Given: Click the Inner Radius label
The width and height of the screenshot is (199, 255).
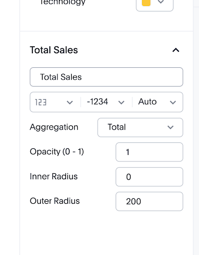Looking at the screenshot, I should click(54, 176).
